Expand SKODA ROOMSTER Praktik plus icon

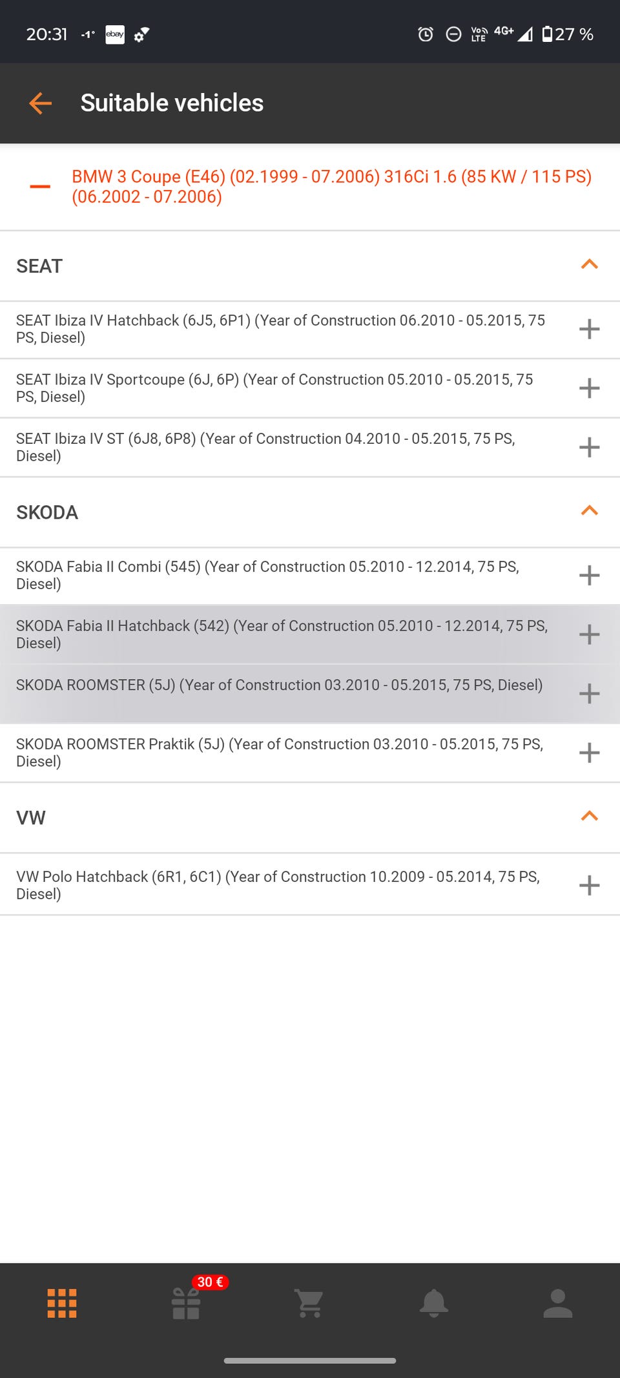[x=589, y=753]
